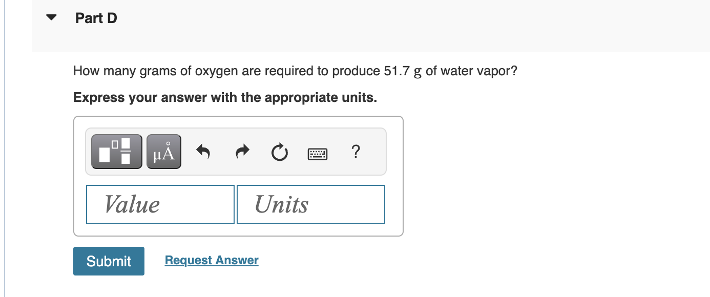Image resolution: width=710 pixels, height=297 pixels.
Task: Click the redo arrow icon
Action: click(x=242, y=152)
